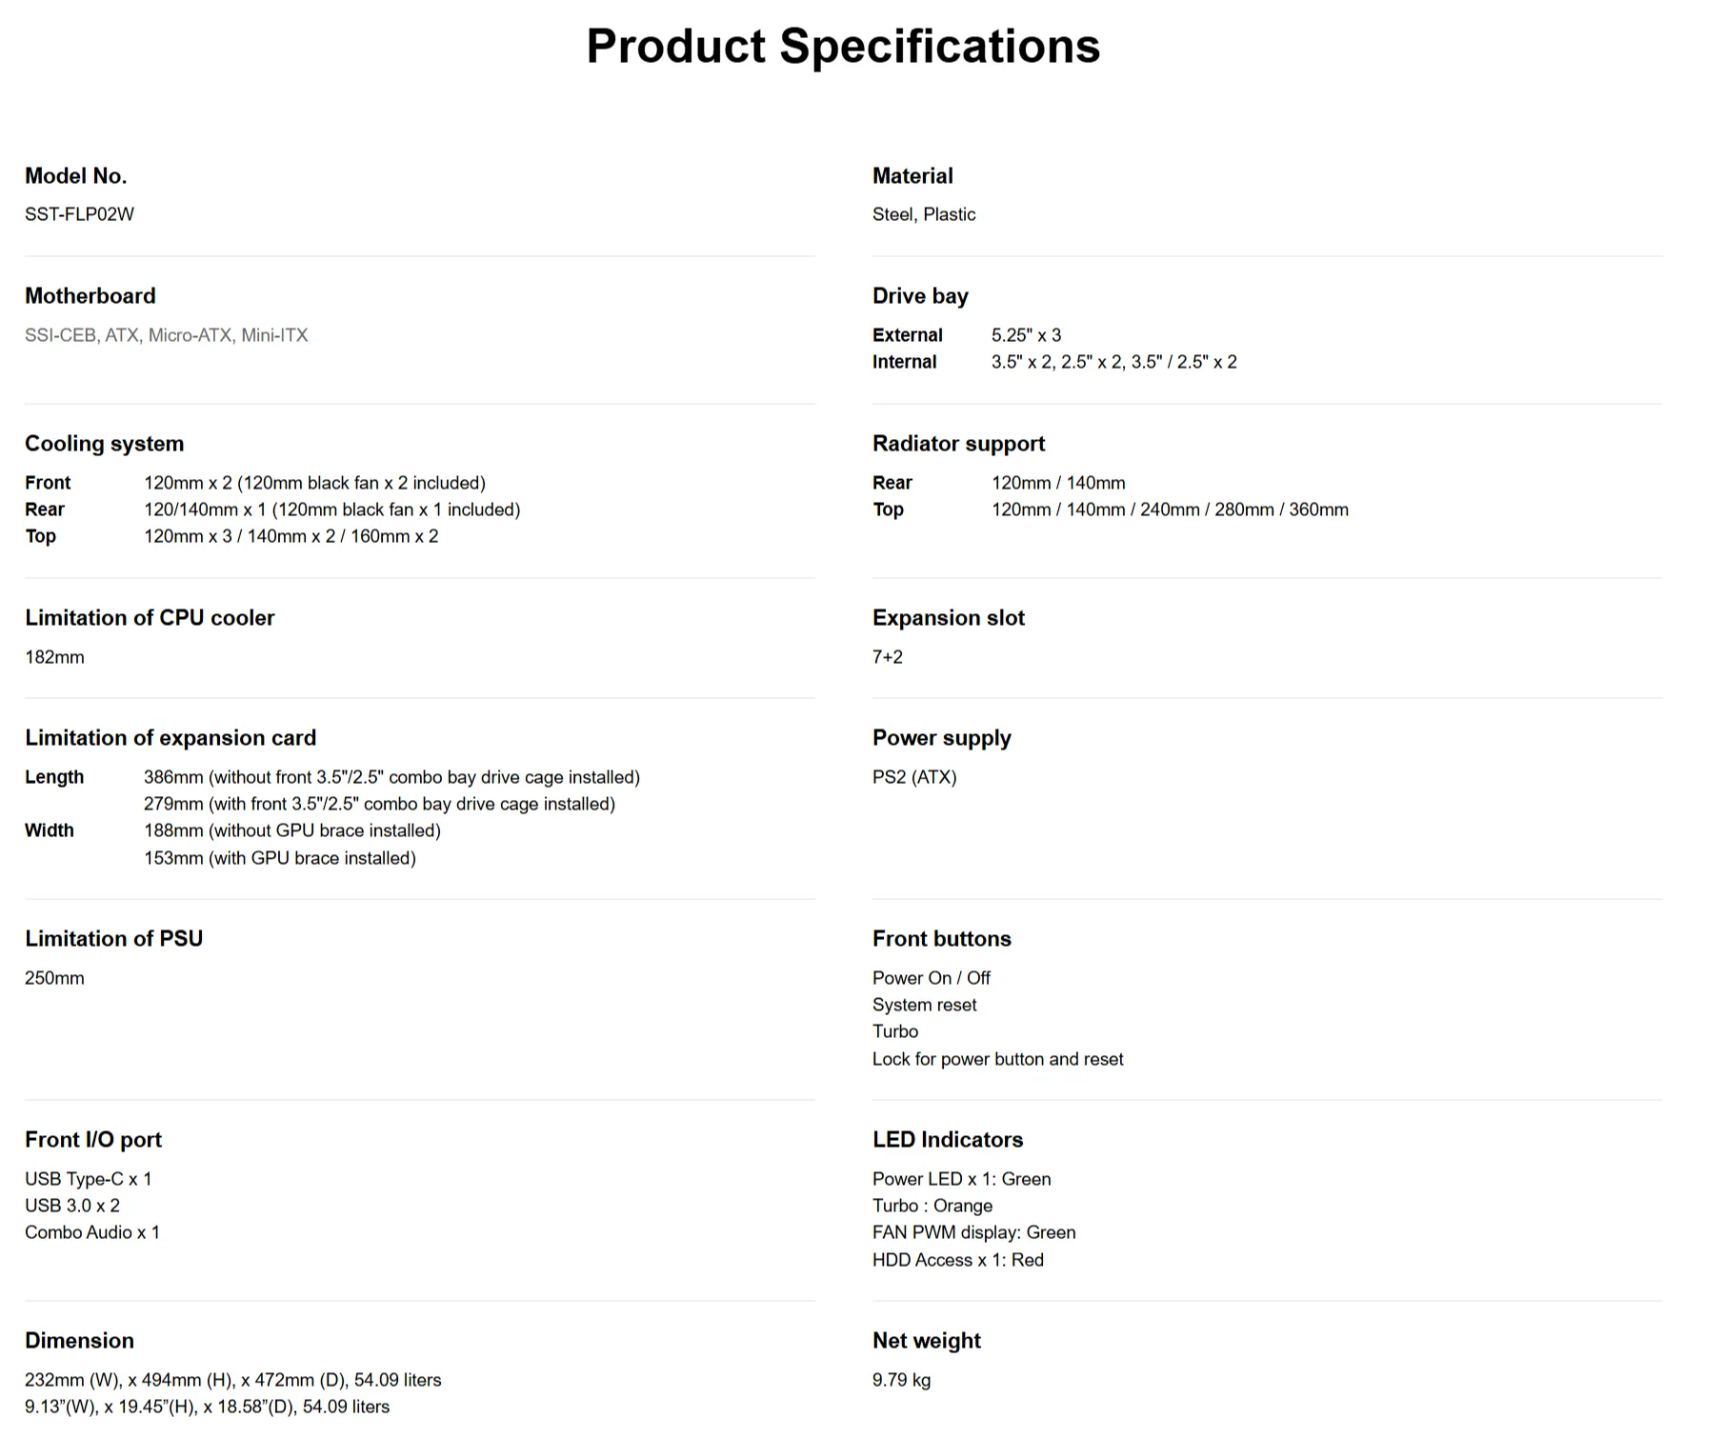This screenshot has width=1724, height=1438.
Task: Click the Limitation of expansion card heading
Action: pyautogui.click(x=170, y=738)
